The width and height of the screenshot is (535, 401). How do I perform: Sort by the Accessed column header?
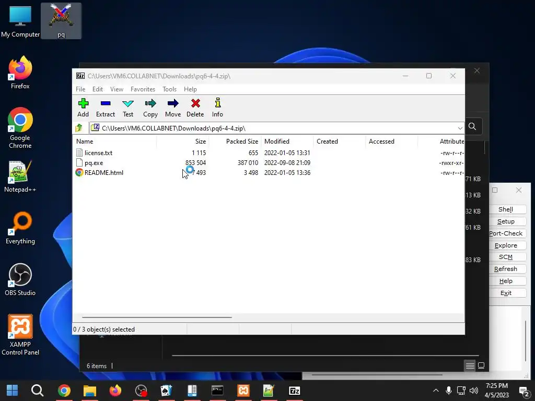(x=392, y=141)
